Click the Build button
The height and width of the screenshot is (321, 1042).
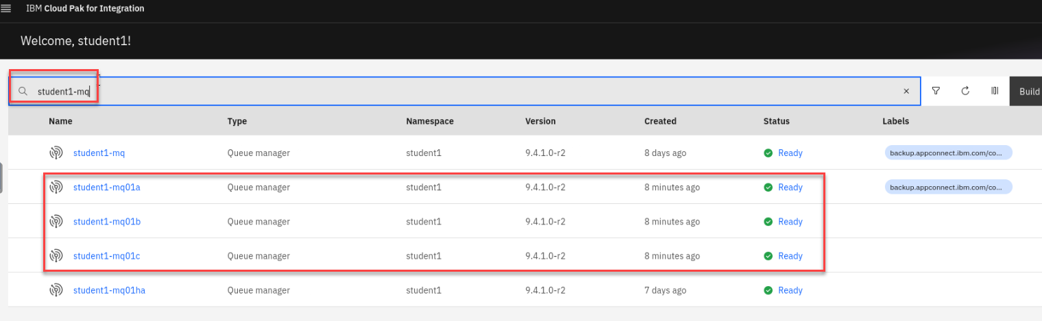(x=1027, y=91)
